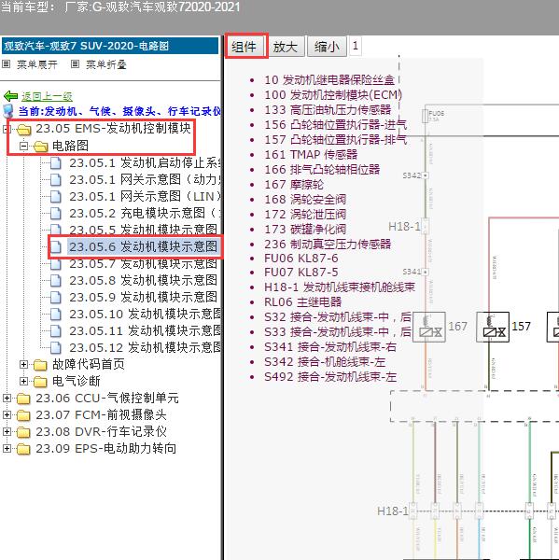Click the green back arrow icon

10,96
